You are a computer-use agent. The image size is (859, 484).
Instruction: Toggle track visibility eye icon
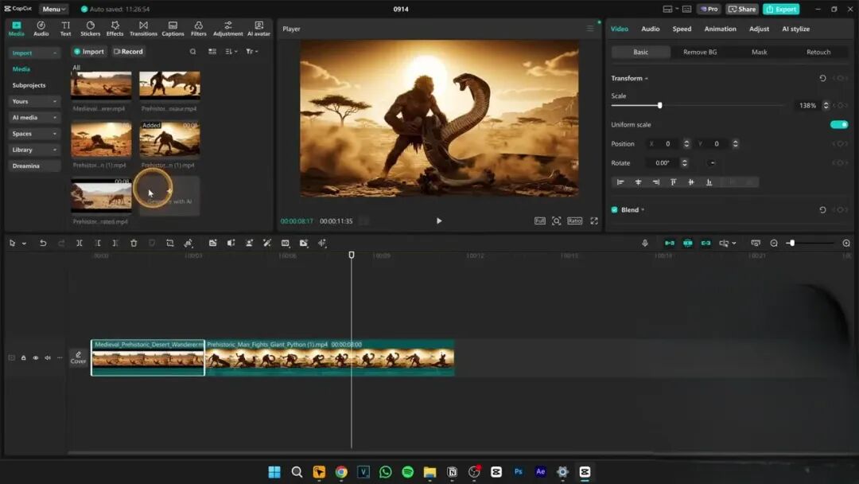35,358
